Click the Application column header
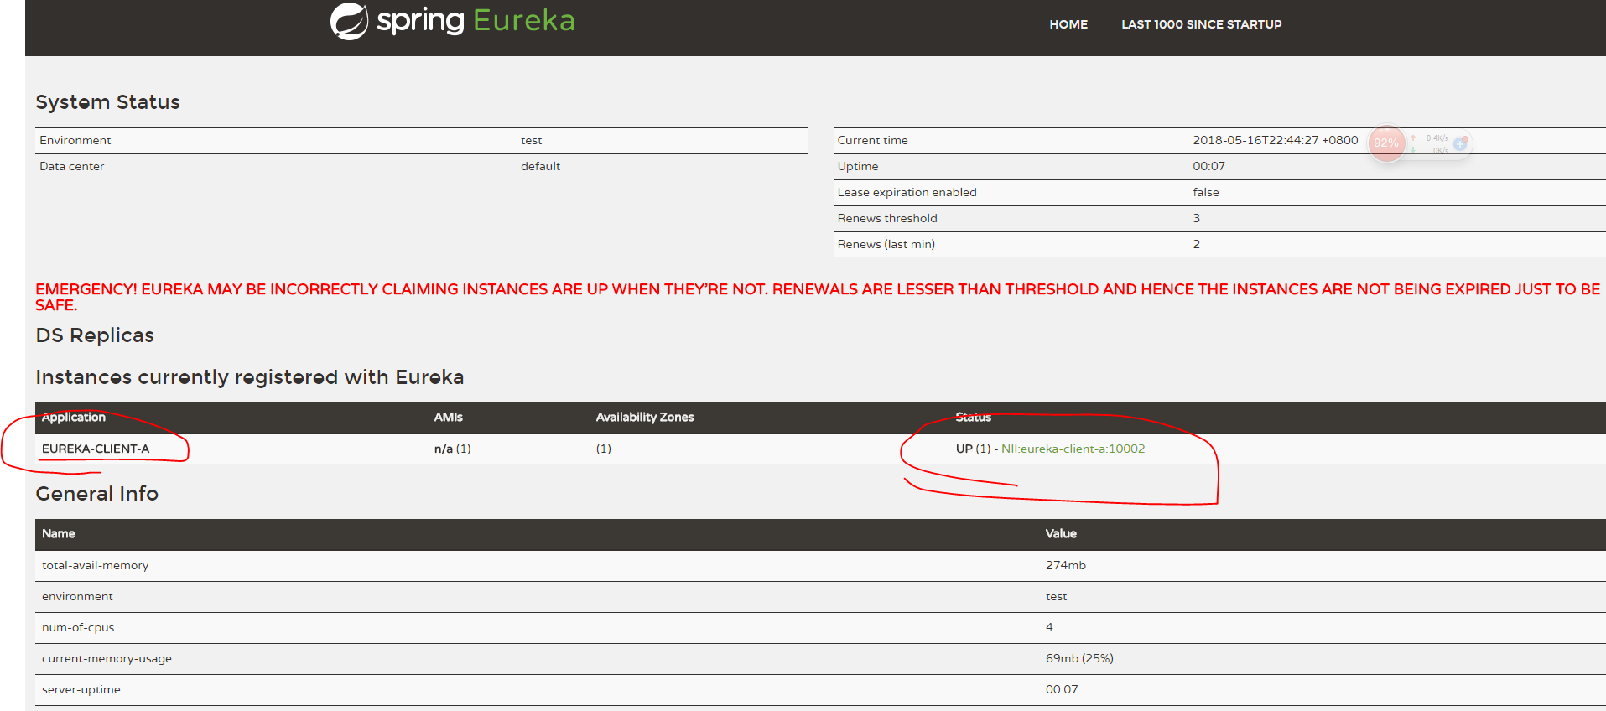The image size is (1606, 711). 74,417
